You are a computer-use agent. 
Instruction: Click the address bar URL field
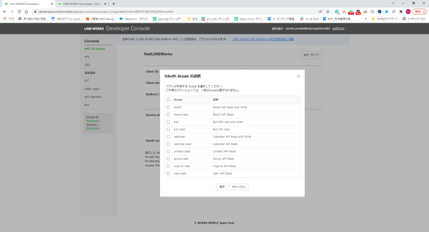tap(175, 12)
